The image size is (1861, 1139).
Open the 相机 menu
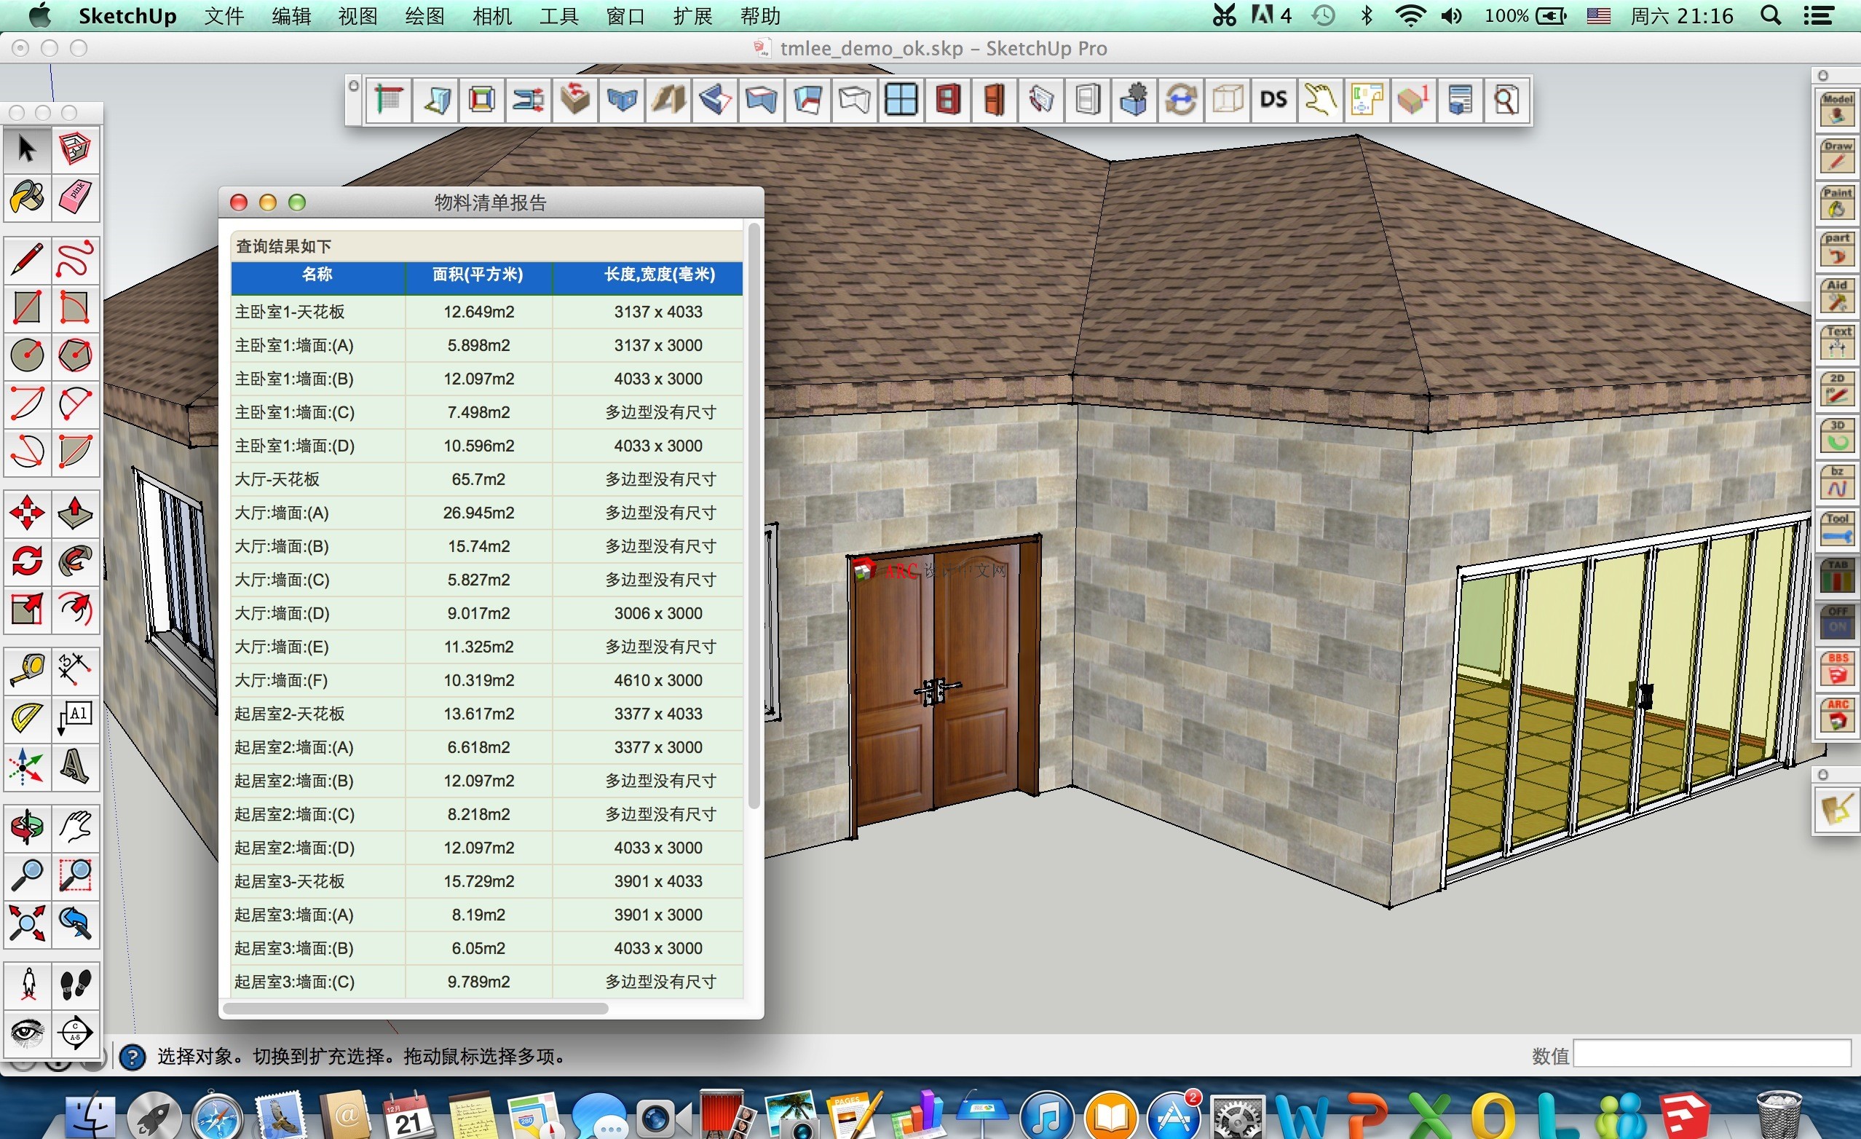[x=492, y=16]
